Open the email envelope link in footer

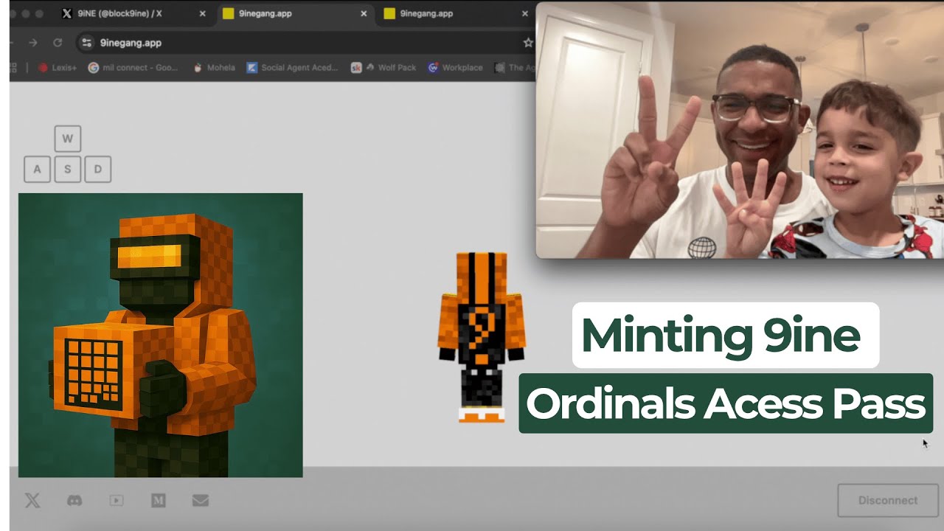[x=201, y=500]
